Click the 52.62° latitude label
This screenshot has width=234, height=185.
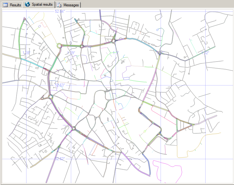pyautogui.click(x=60, y=159)
